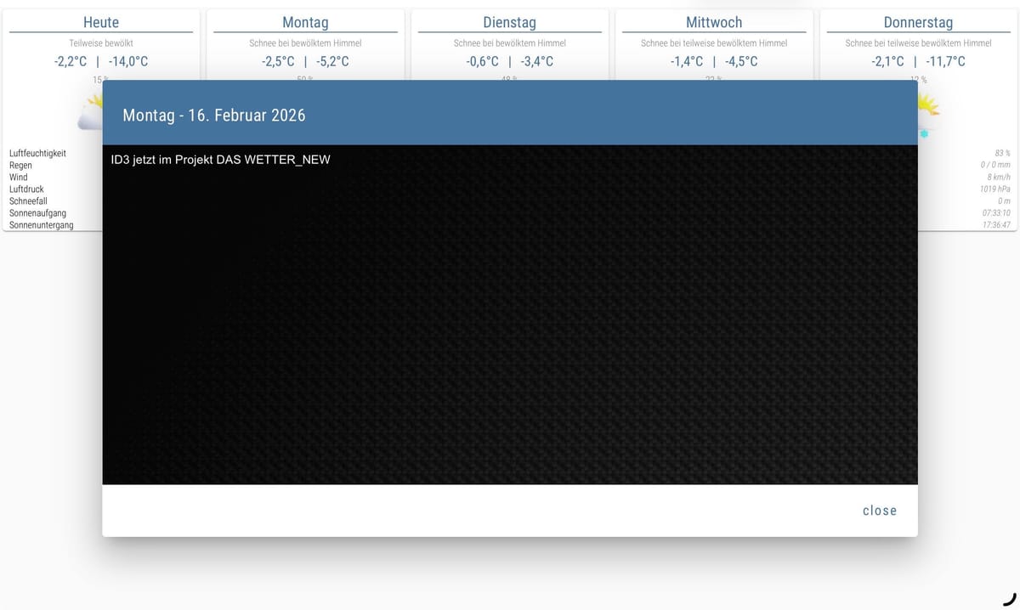
Task: Click Montag's Schnee bei bewölktem Himmel description
Action: point(305,42)
